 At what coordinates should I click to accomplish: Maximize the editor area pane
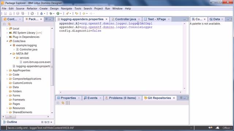point(187,19)
